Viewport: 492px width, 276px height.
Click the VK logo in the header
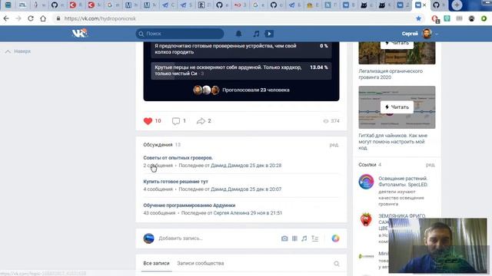[79, 33]
